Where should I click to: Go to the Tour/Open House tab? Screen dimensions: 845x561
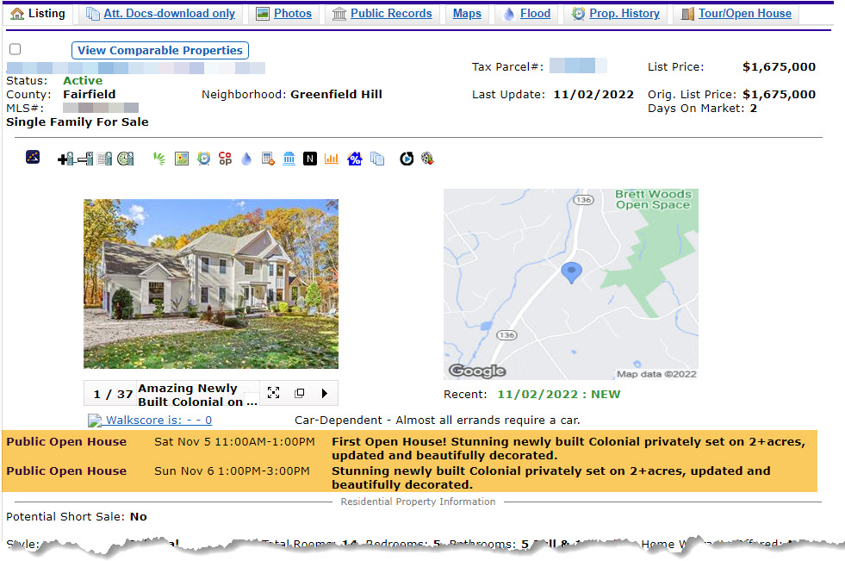point(736,14)
